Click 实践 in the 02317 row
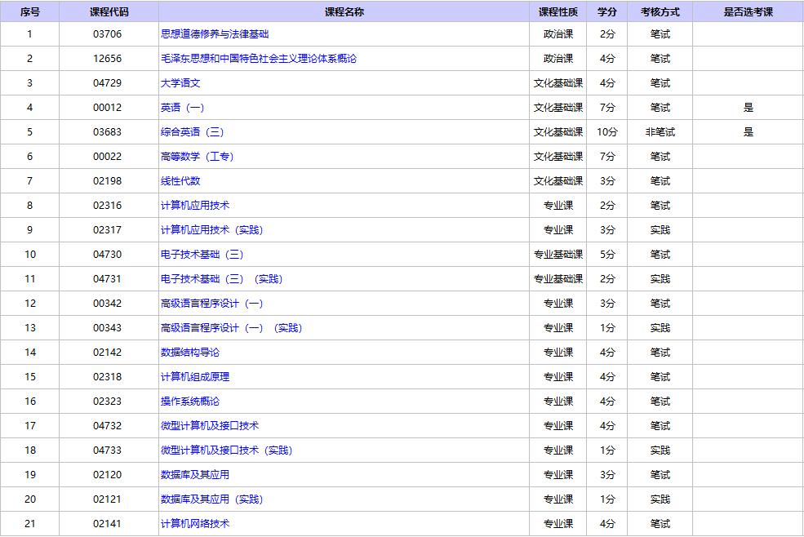Screen dimensions: 804x537 coord(660,230)
